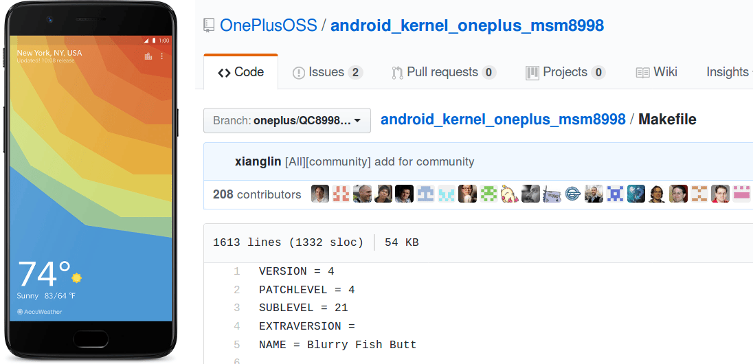This screenshot has height=364, width=753.
Task: Click line number 5 in the Makefile
Action: click(237, 345)
